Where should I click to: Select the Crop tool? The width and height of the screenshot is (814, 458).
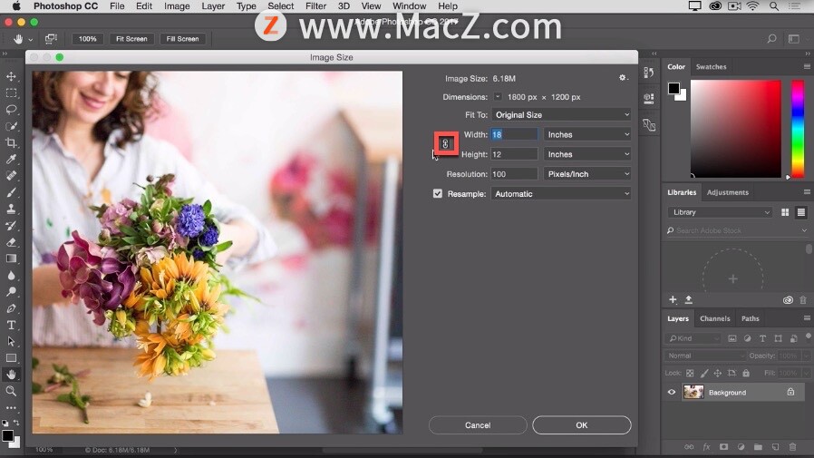[x=11, y=142]
